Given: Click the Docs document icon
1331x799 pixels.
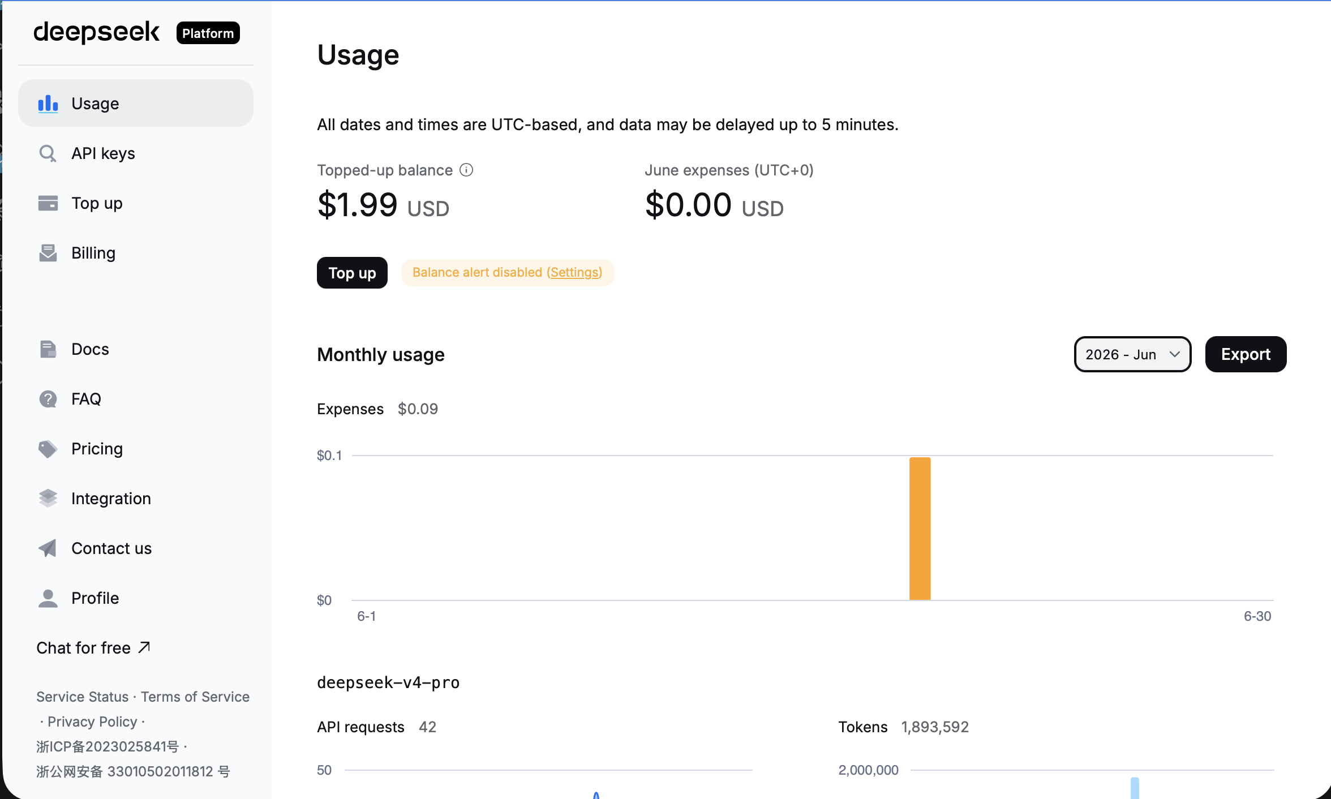Looking at the screenshot, I should coord(48,349).
